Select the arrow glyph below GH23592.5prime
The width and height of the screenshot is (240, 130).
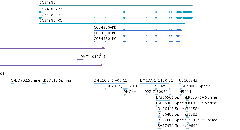pos(12,83)
